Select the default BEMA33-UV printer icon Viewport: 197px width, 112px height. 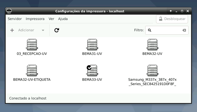92,70
